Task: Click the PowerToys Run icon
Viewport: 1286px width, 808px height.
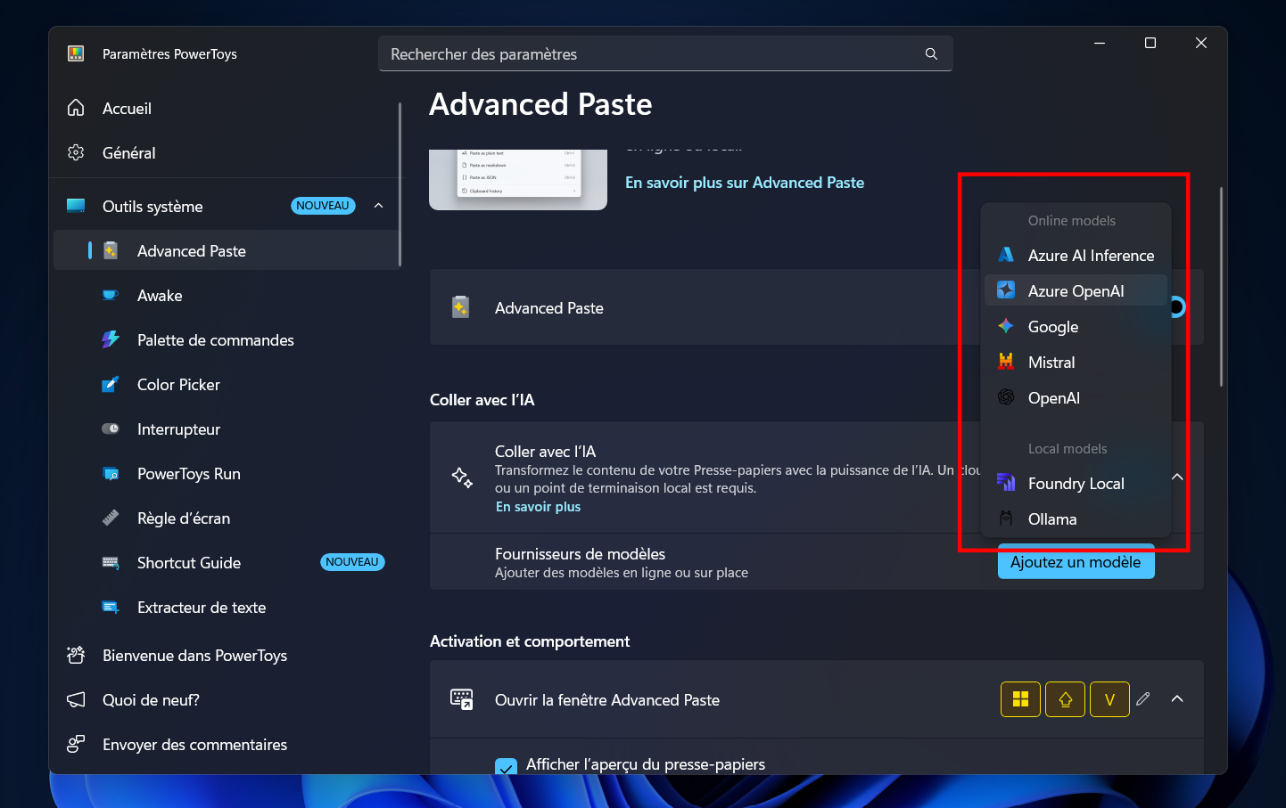Action: [111, 473]
